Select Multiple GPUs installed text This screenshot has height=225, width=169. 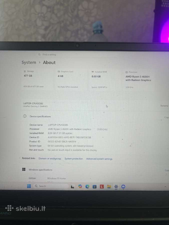tap(68, 87)
